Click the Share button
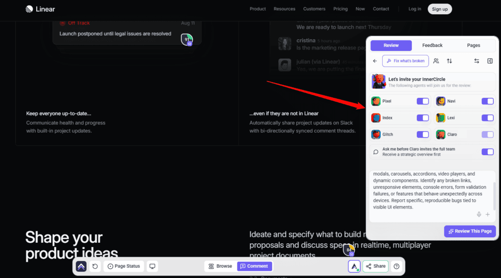Image resolution: width=501 pixels, height=278 pixels. point(375,266)
